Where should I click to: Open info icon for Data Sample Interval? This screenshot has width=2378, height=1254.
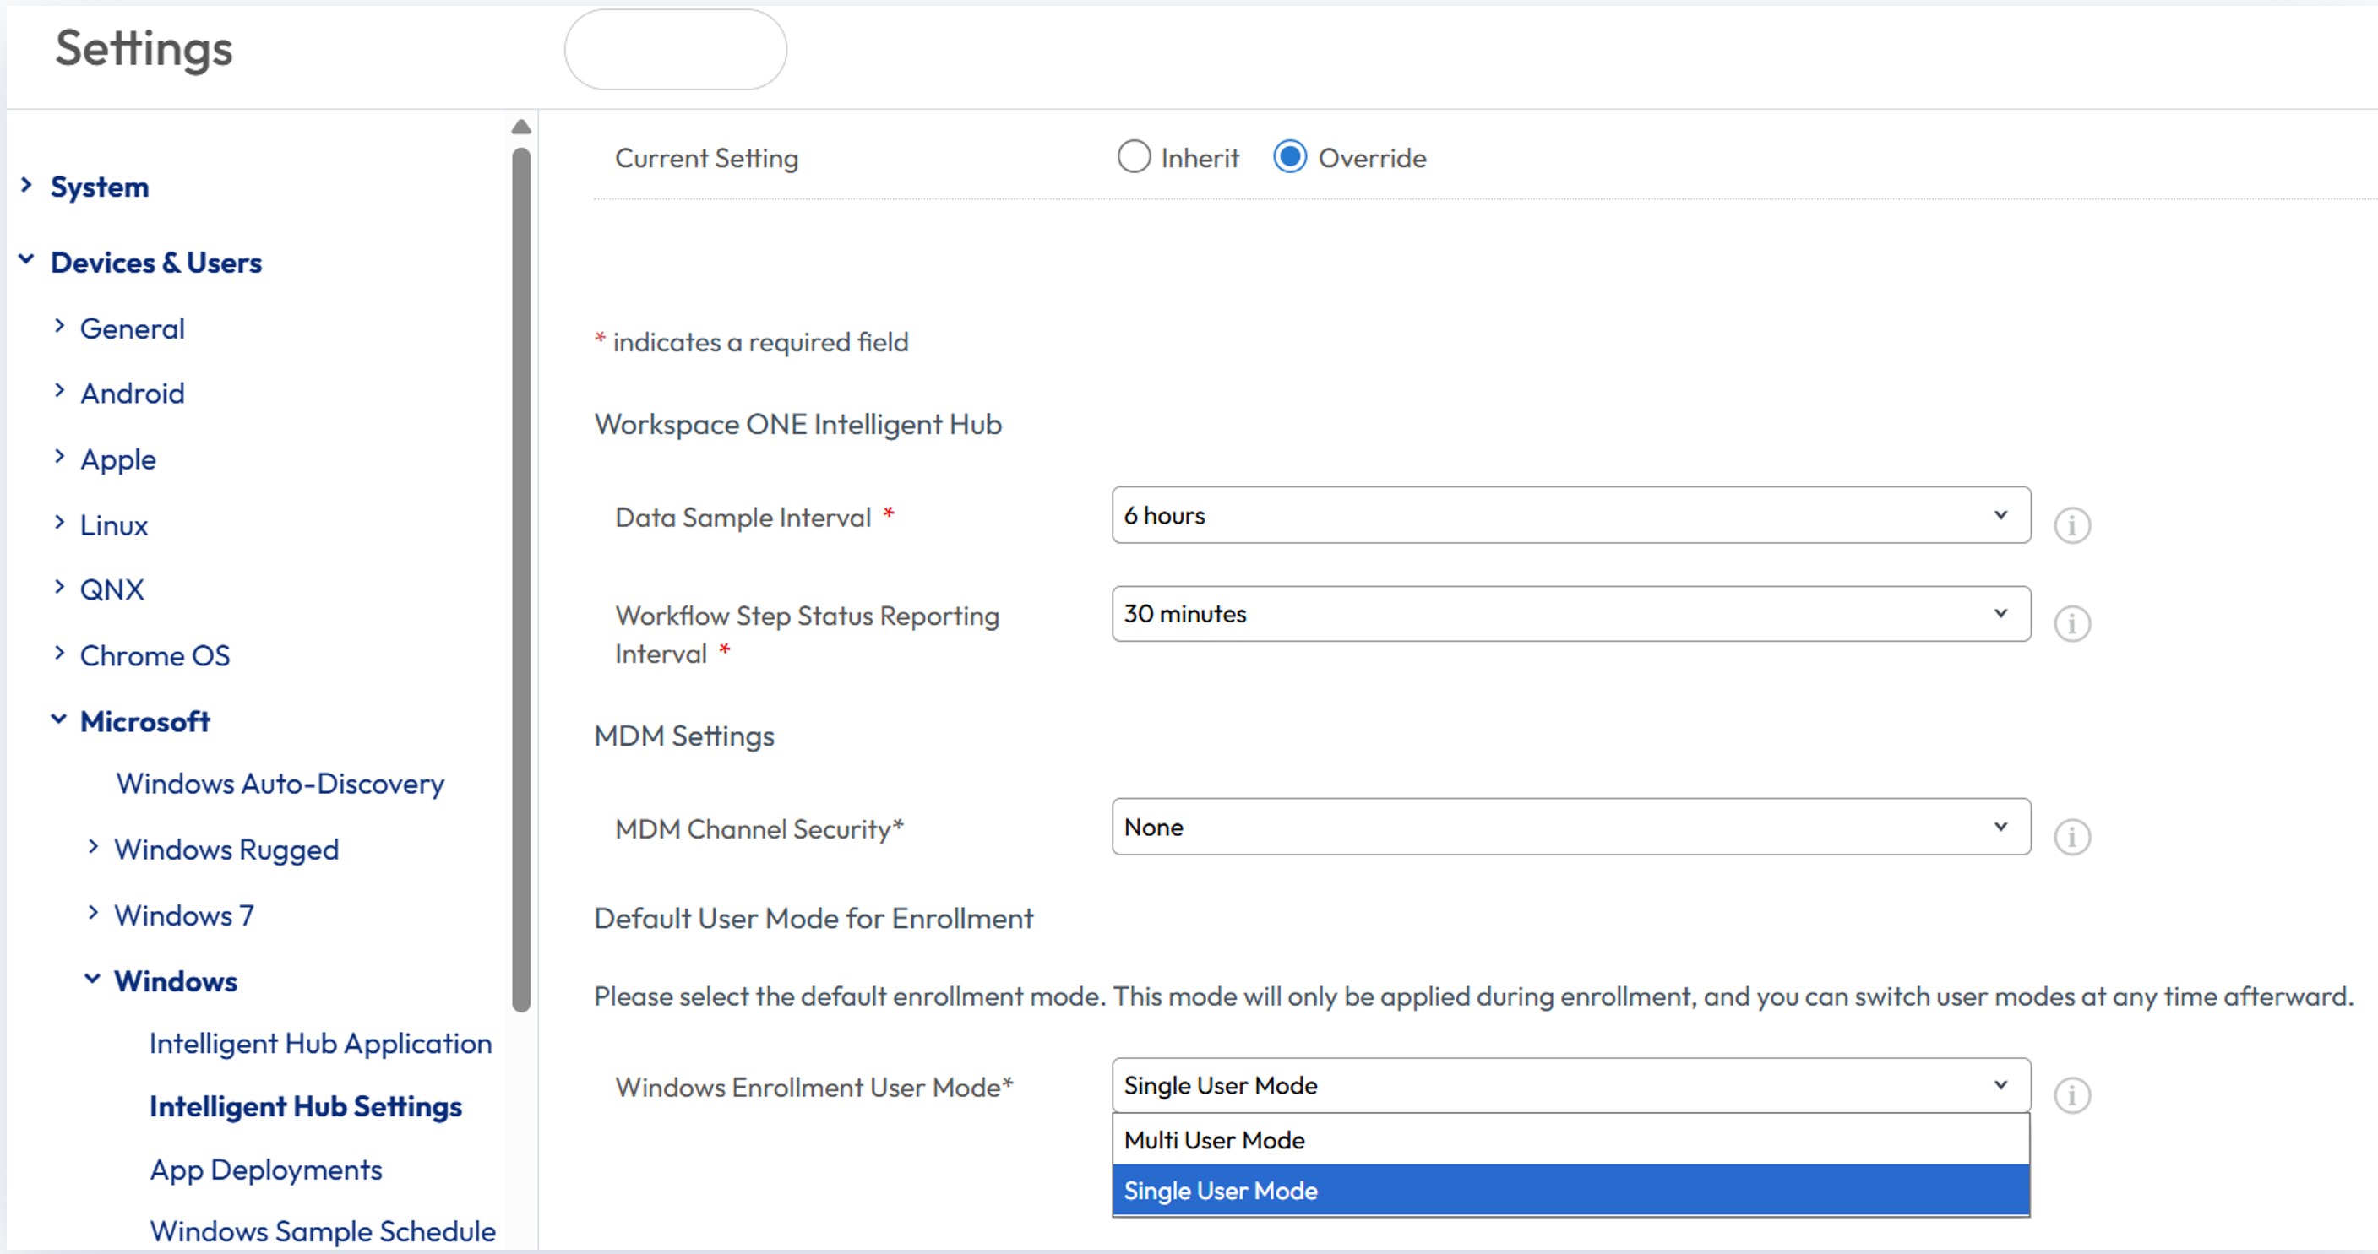click(x=2071, y=525)
